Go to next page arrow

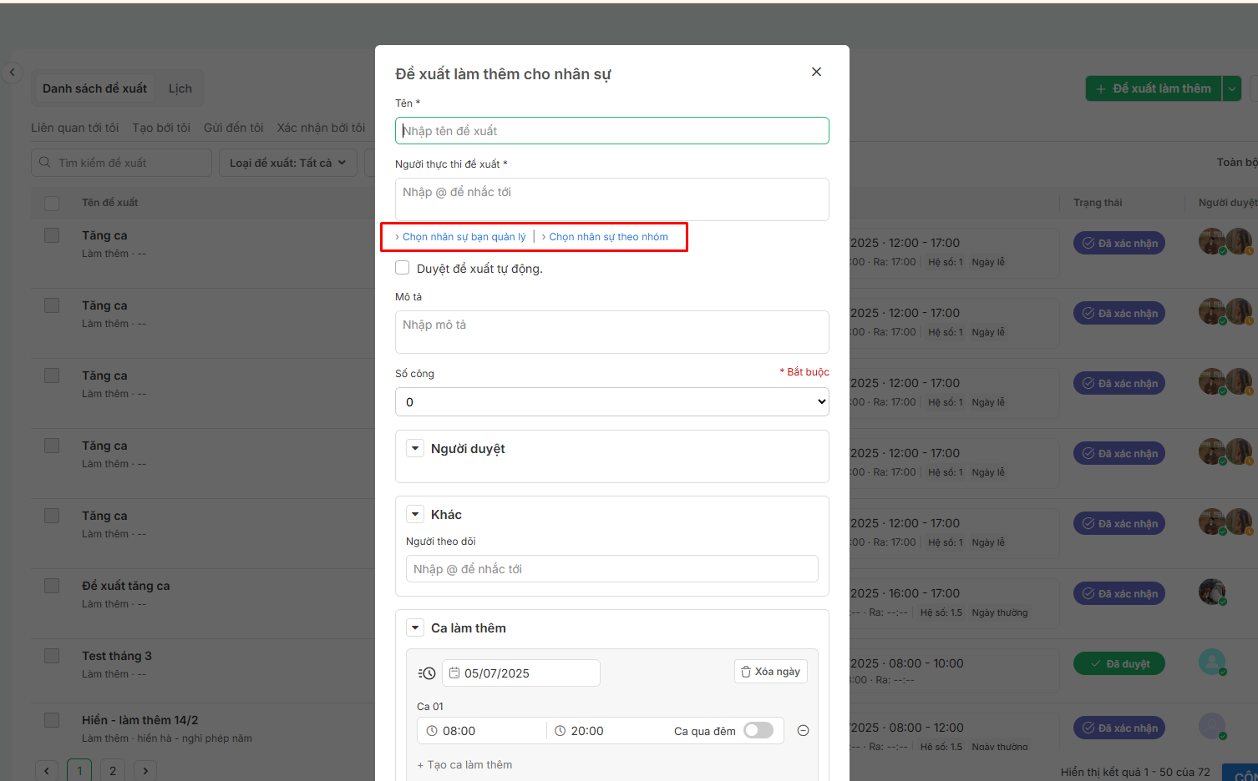145,770
